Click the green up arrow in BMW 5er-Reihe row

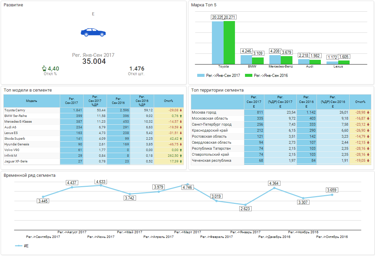(181, 116)
